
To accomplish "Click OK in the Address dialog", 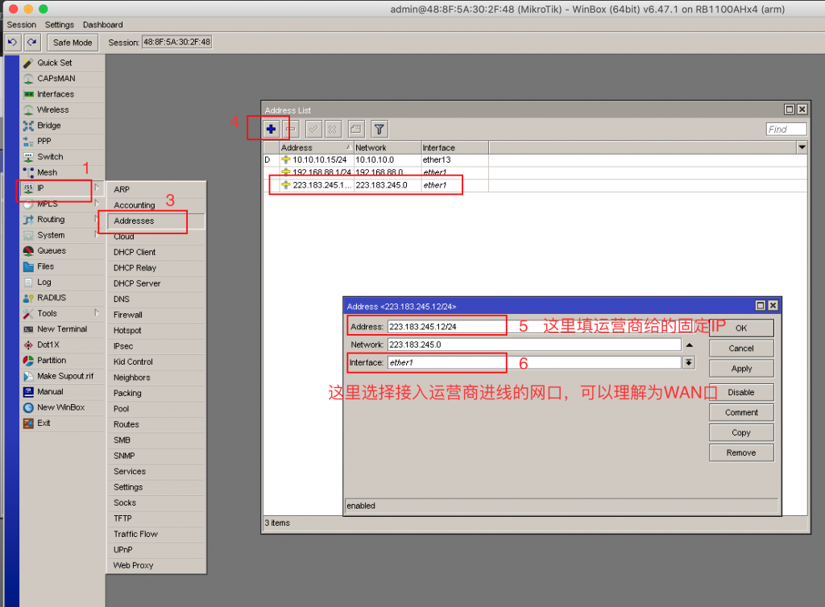I will click(x=741, y=328).
